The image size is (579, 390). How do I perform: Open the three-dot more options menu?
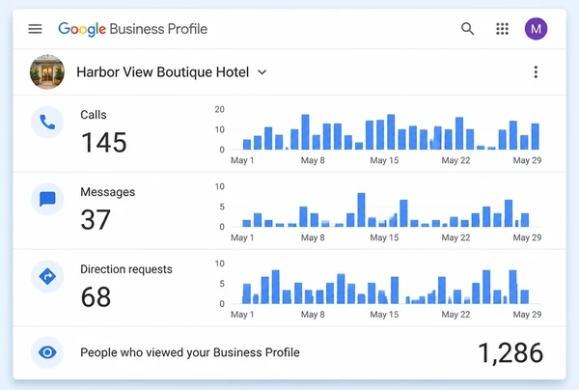coord(536,72)
